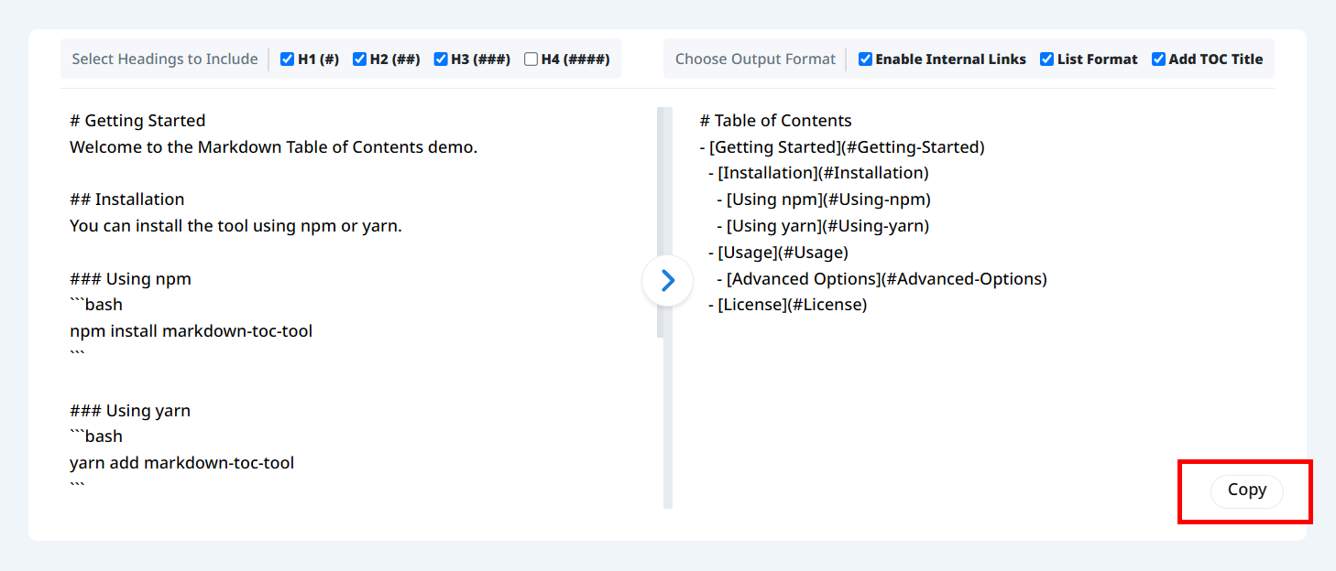Click the '# Getting Started' line in input
This screenshot has width=1336, height=571.
[x=137, y=121]
